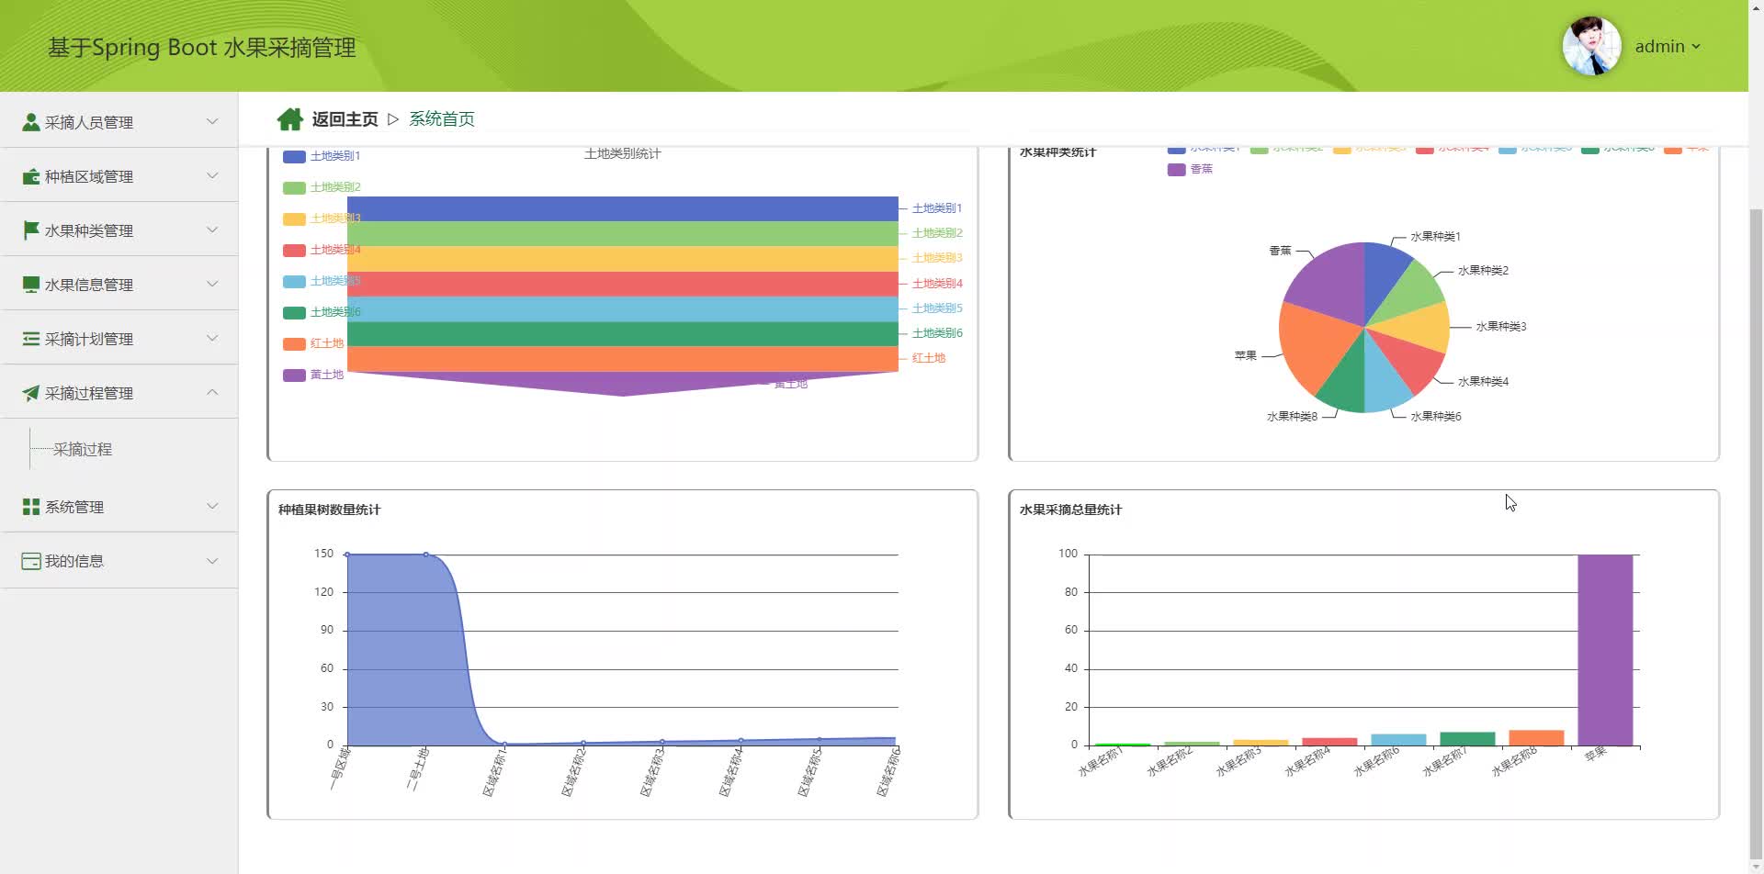Open the admin user dropdown arrow

point(1696,47)
